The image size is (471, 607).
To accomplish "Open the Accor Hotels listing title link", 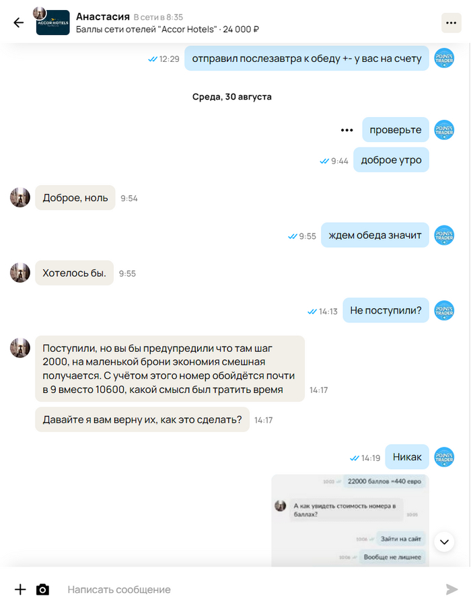I will 167,30.
